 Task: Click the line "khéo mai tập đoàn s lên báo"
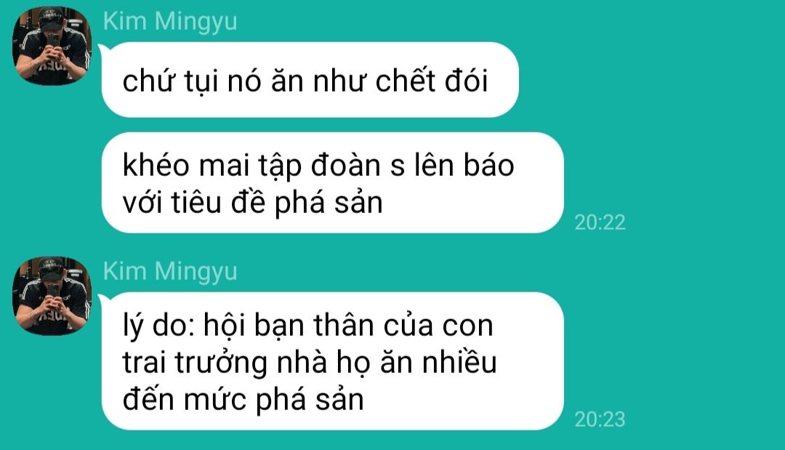(318, 165)
